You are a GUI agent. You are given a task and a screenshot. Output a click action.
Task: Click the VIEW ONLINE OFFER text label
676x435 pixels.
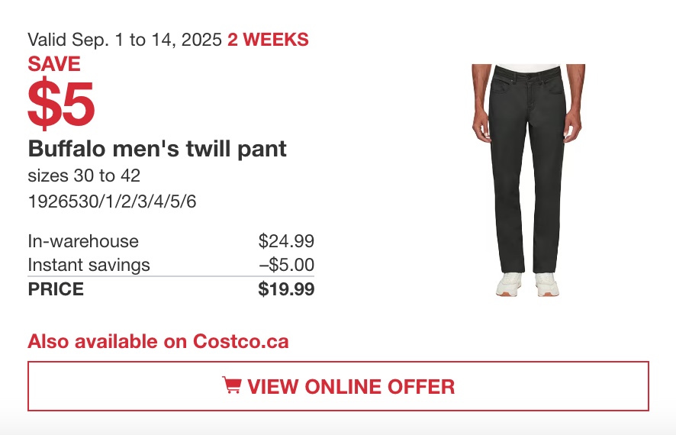351,386
